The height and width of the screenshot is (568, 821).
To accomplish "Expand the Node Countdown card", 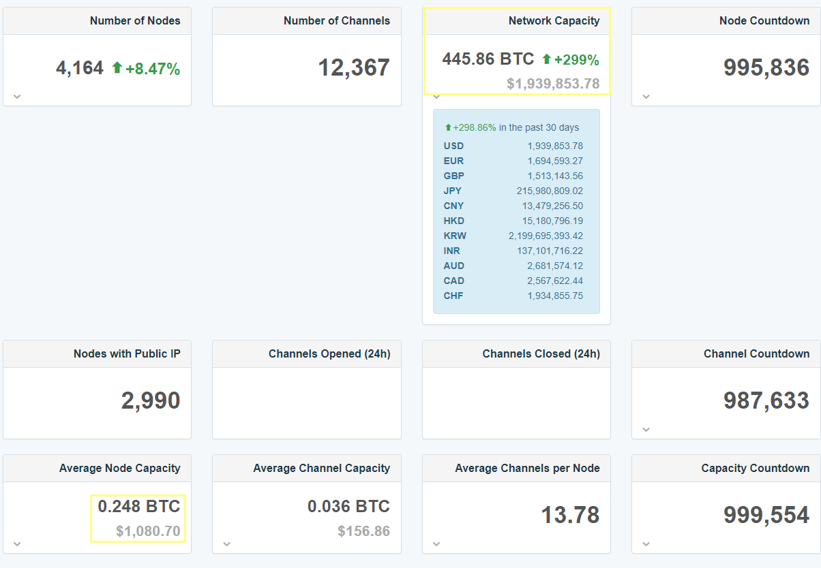I will pyautogui.click(x=646, y=96).
